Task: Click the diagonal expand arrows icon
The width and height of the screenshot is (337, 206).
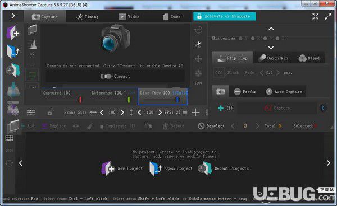Action: click(x=328, y=16)
